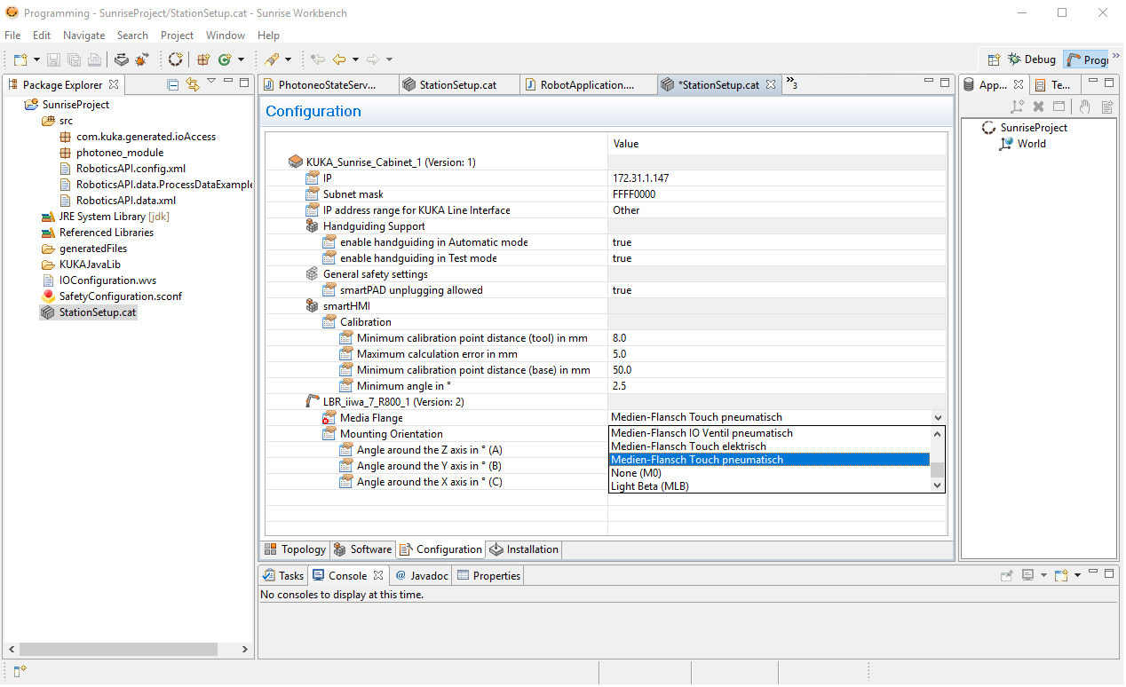
Task: Click the Print toolbar icon
Action: pos(94,59)
